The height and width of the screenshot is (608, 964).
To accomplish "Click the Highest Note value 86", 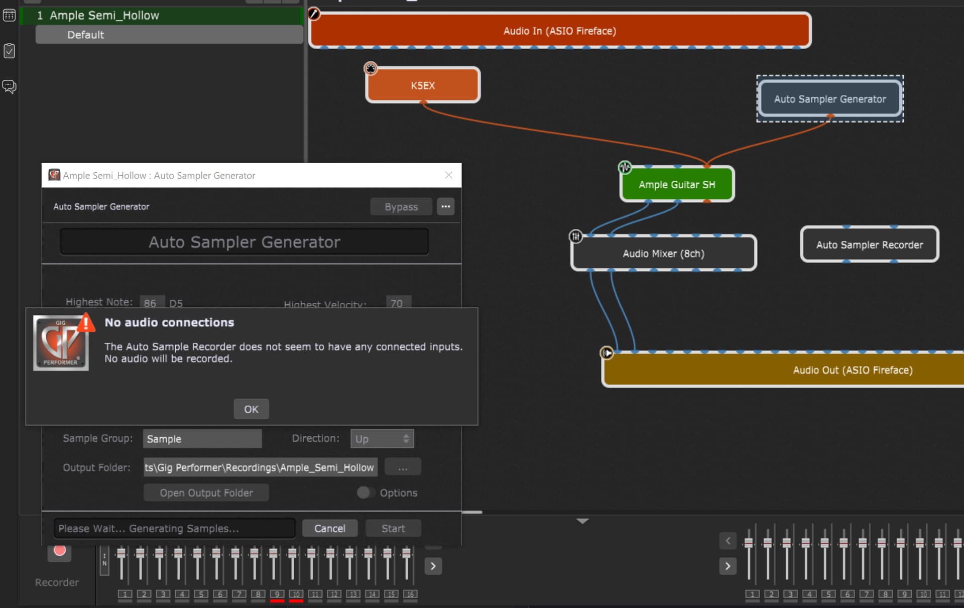I will pyautogui.click(x=151, y=302).
